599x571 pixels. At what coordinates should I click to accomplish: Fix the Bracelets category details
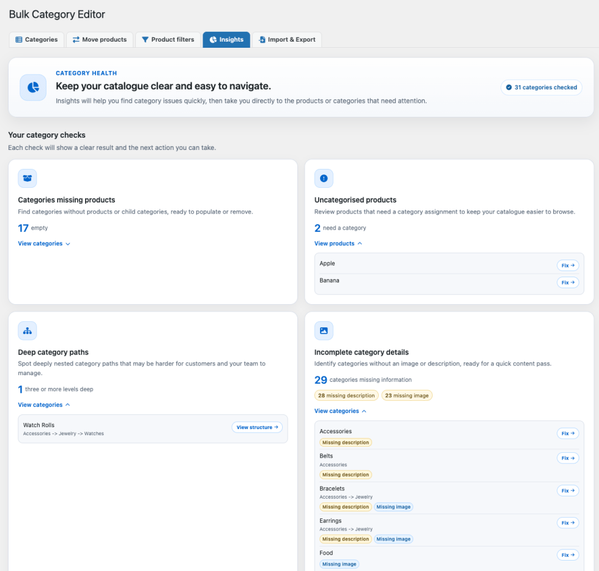(568, 490)
